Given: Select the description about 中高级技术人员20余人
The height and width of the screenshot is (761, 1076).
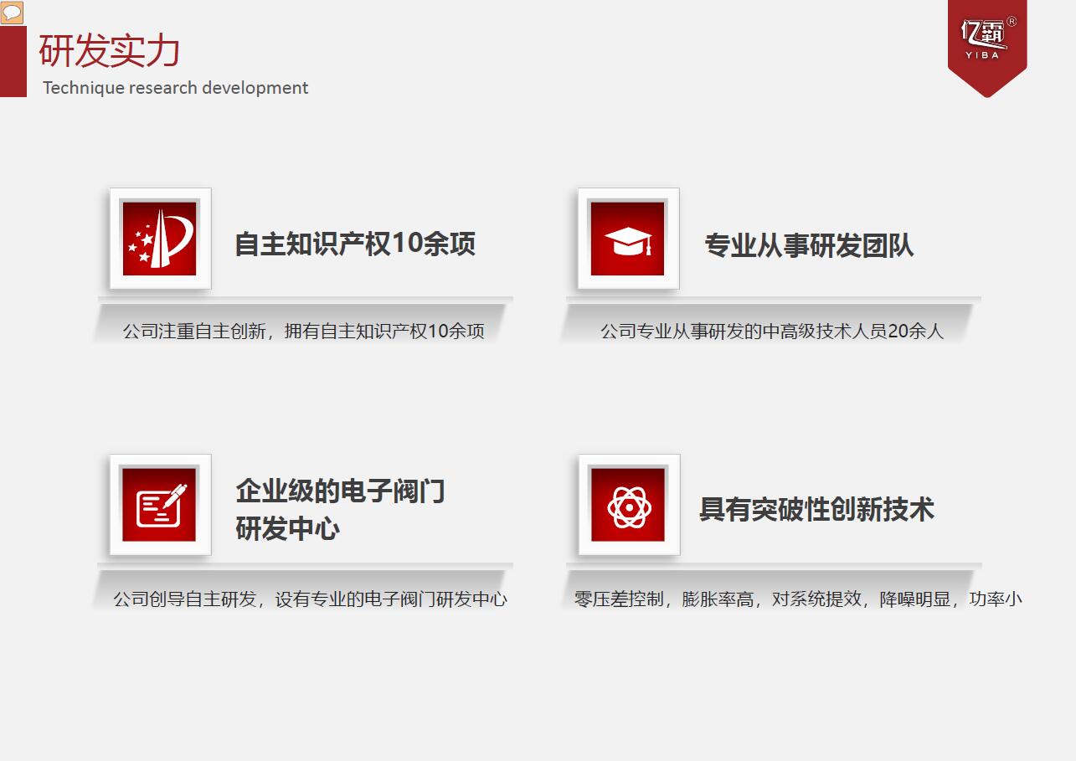Looking at the screenshot, I should coord(771,332).
